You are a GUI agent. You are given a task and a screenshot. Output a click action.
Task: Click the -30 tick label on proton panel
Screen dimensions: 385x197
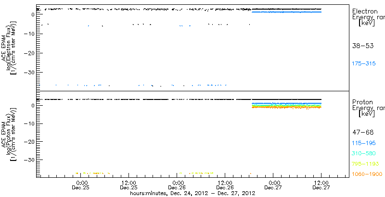29,160
